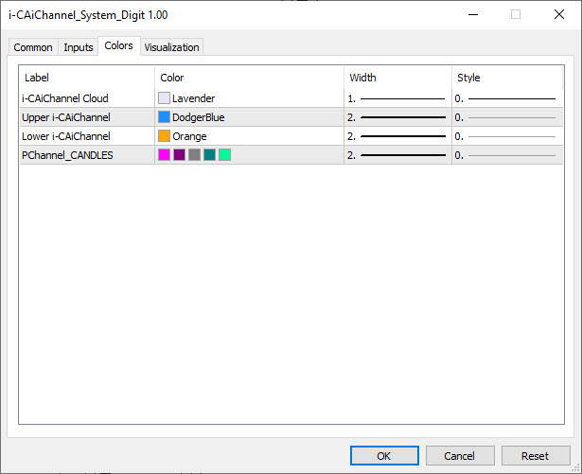This screenshot has width=582, height=474.
Task: Select the Colors tab
Action: tap(119, 45)
